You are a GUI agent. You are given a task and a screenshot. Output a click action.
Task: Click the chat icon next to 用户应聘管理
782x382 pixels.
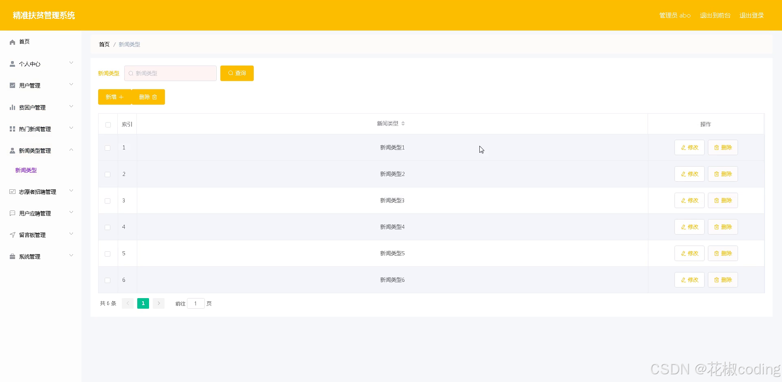[x=12, y=213]
